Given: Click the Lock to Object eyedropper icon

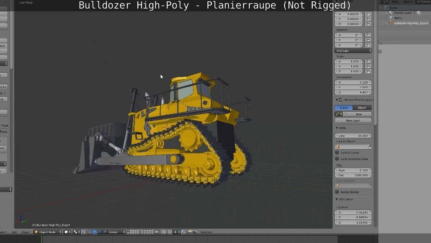Looking at the screenshot, I should [x=369, y=147].
